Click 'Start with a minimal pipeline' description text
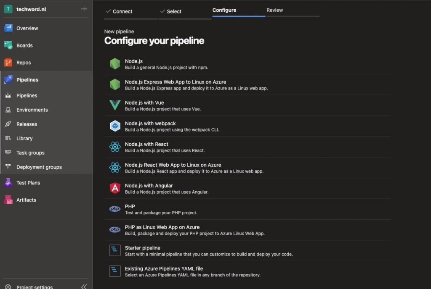431x289 pixels. tap(209, 254)
